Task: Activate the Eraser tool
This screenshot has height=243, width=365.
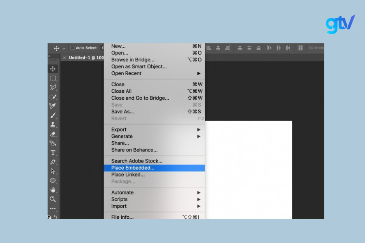Action: [x=53, y=134]
